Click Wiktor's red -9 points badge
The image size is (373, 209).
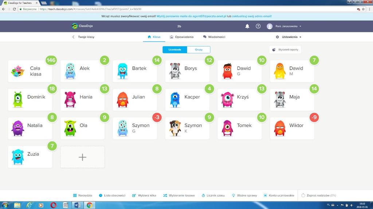(x=314, y=117)
